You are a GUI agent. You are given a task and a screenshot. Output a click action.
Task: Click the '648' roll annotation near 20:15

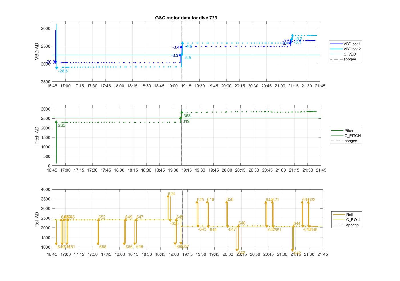click(242, 223)
